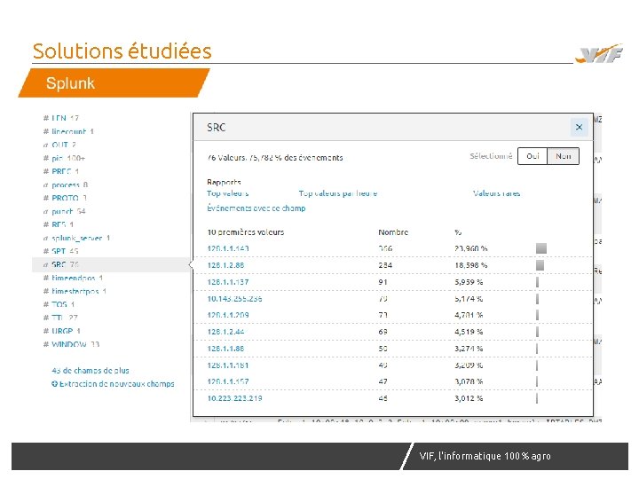The image size is (639, 479).
Task: Click the 23,960 % percentage value
Action: point(470,248)
